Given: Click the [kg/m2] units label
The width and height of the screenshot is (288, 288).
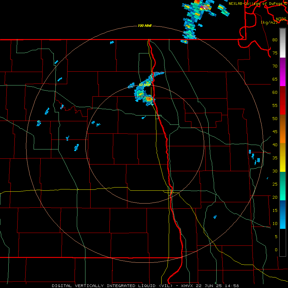Looking at the screenshot, I should tap(269, 22).
